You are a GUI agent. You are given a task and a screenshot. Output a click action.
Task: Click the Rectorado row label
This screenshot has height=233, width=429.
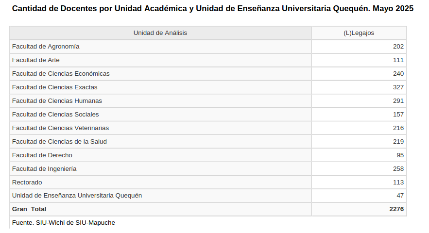27,183
